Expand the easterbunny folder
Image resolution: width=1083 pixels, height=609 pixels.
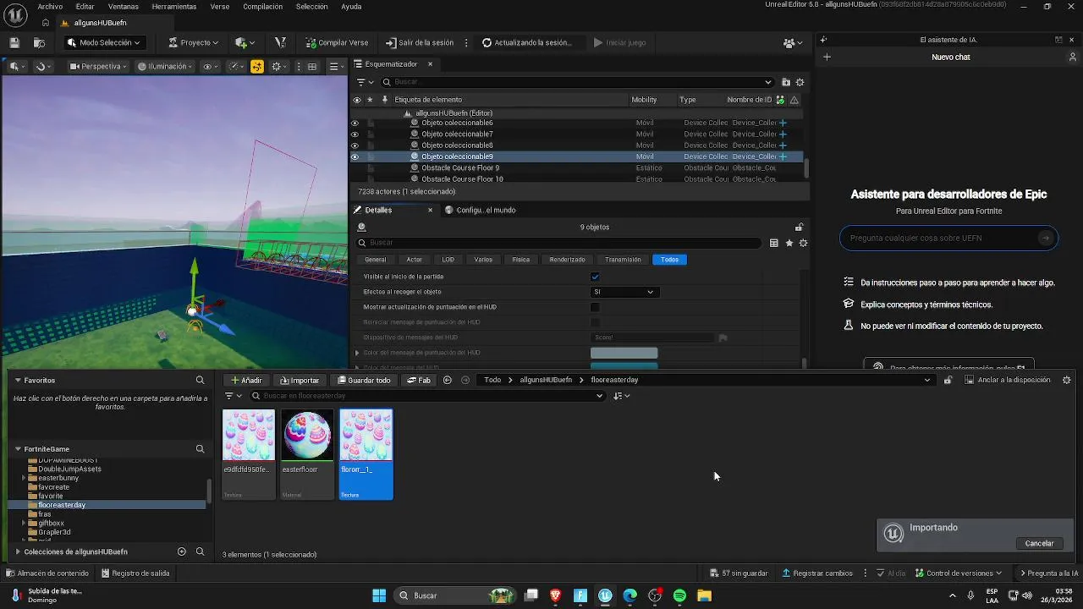[24, 479]
